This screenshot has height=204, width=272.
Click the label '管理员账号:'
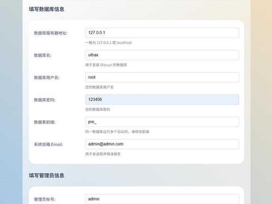pyautogui.click(x=45, y=199)
